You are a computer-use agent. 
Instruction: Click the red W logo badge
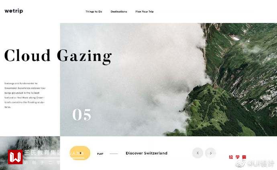point(15,157)
